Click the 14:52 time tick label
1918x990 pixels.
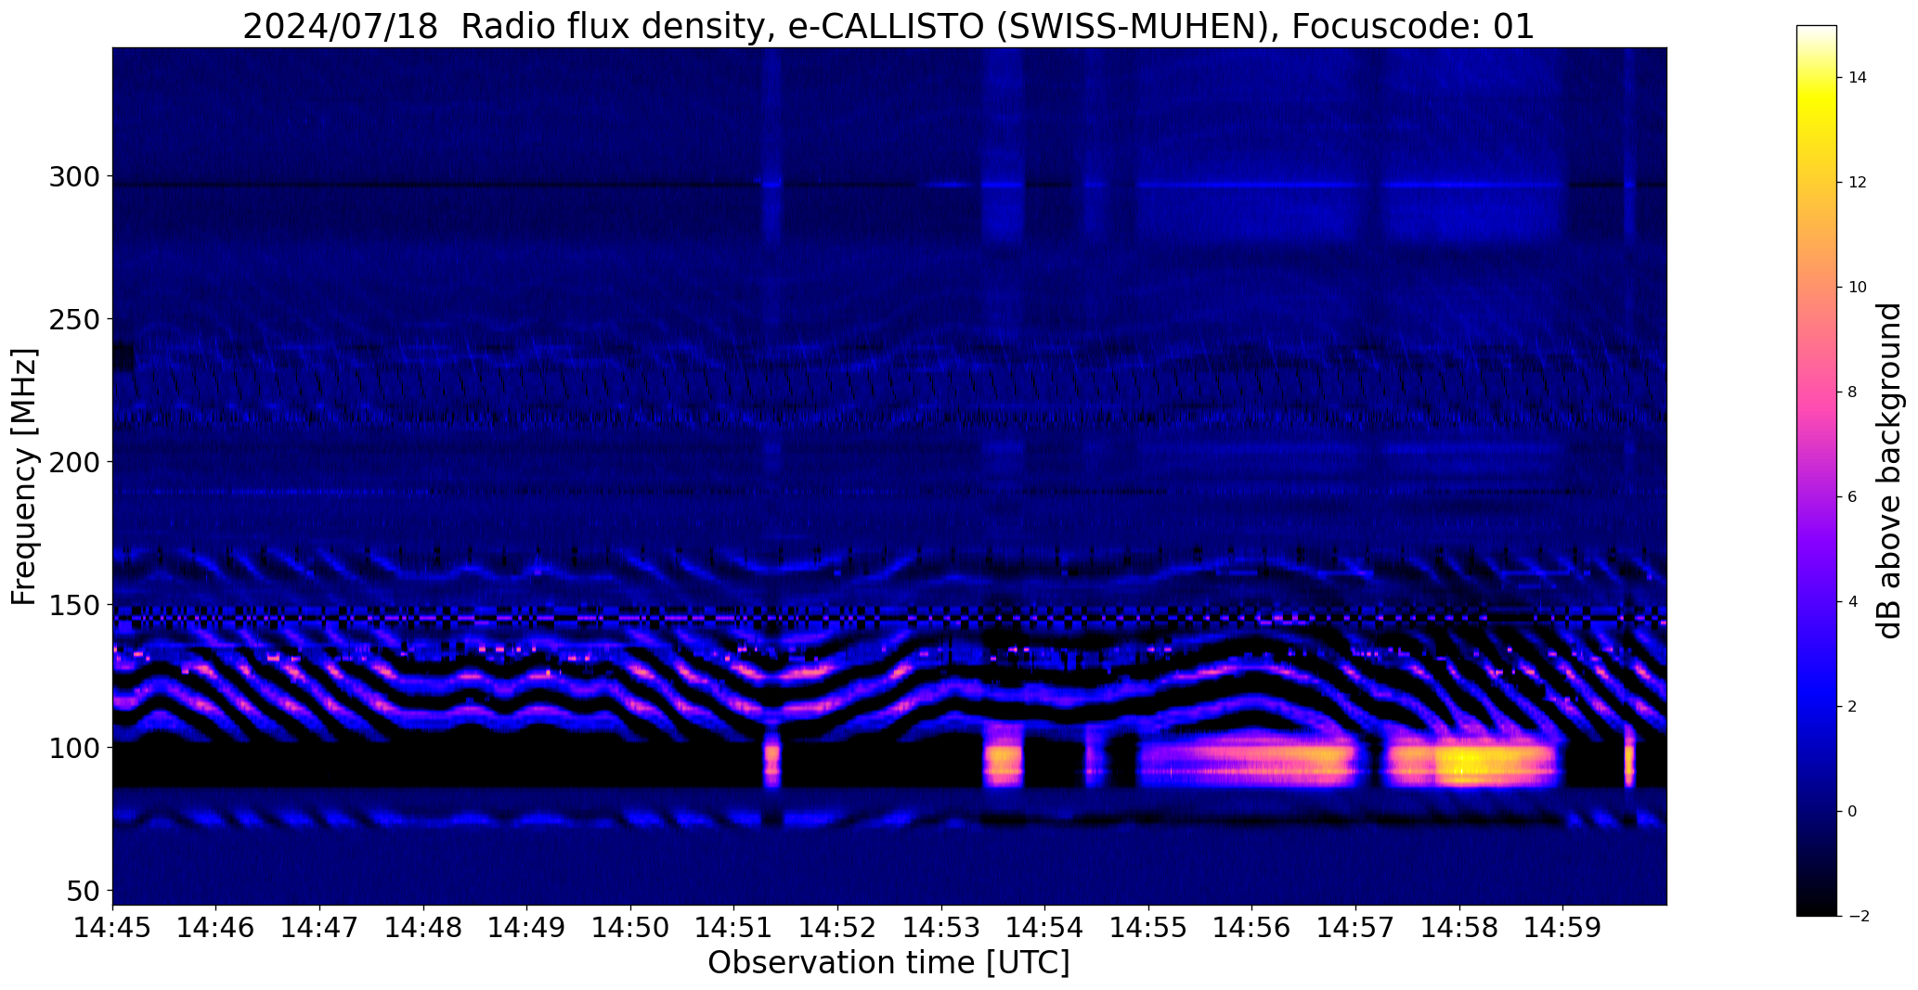[x=838, y=927]
